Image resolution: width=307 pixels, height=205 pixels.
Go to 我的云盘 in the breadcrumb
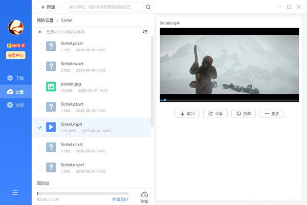[x=45, y=20]
